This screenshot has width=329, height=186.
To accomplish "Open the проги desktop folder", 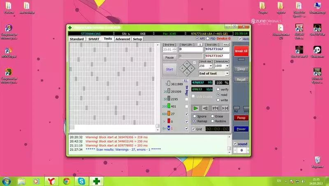I will (281, 8).
